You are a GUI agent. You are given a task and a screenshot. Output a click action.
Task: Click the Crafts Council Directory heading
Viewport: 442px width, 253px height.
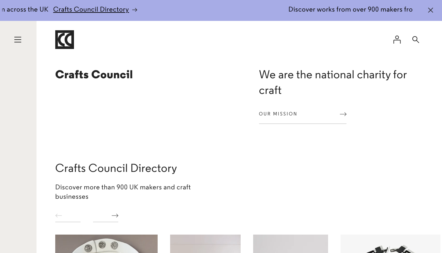[x=116, y=168]
